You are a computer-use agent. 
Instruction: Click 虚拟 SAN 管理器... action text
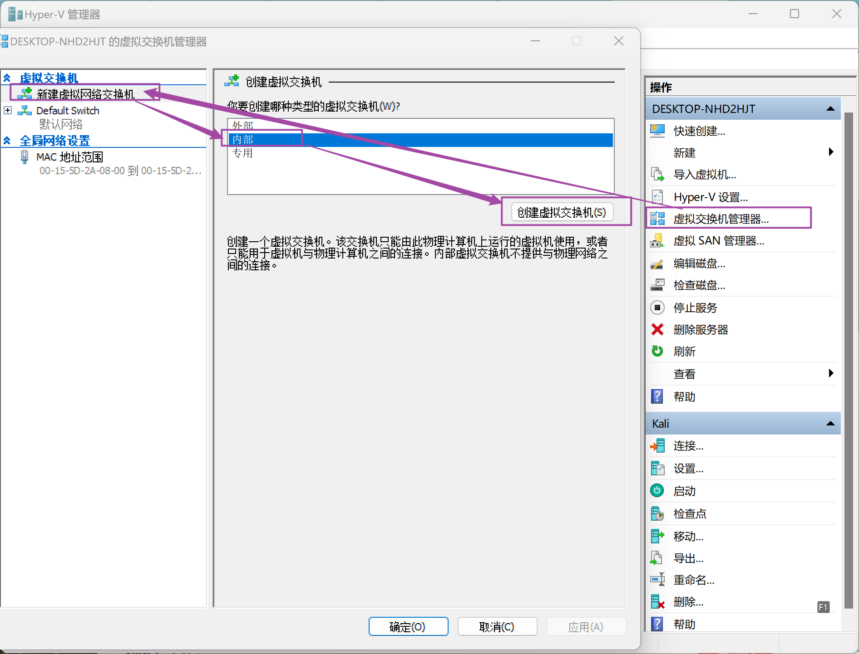click(719, 241)
